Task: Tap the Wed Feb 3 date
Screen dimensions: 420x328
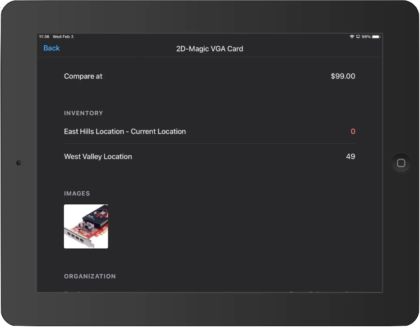Action: 63,37
